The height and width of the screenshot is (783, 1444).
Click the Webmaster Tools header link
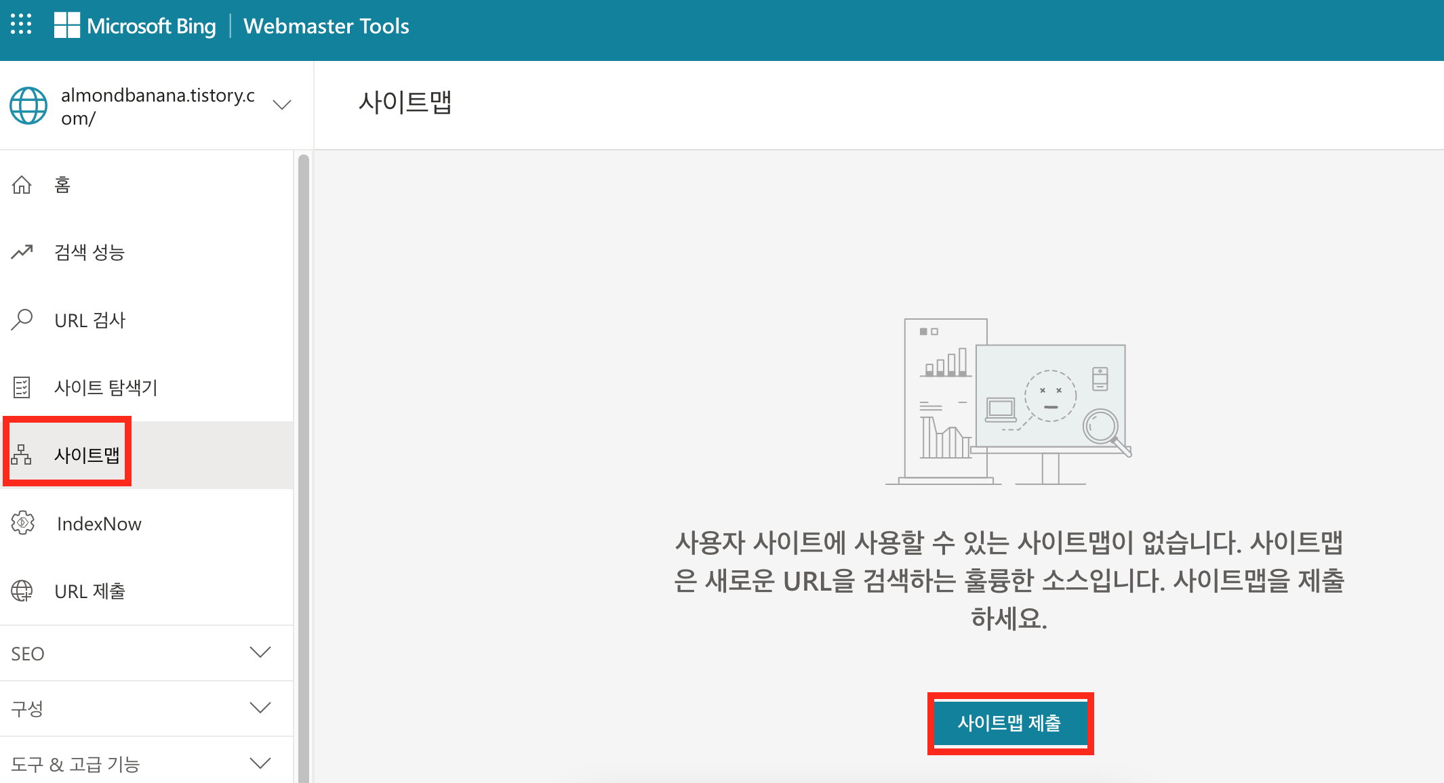click(x=326, y=26)
